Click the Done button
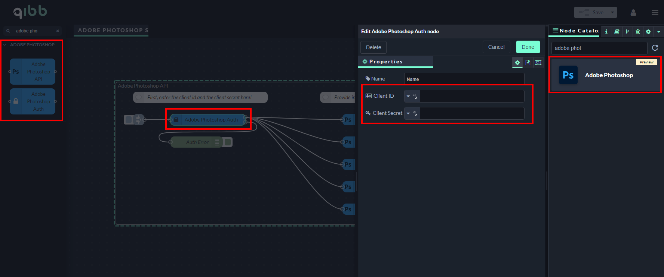Image resolution: width=664 pixels, height=277 pixels. [x=528, y=47]
